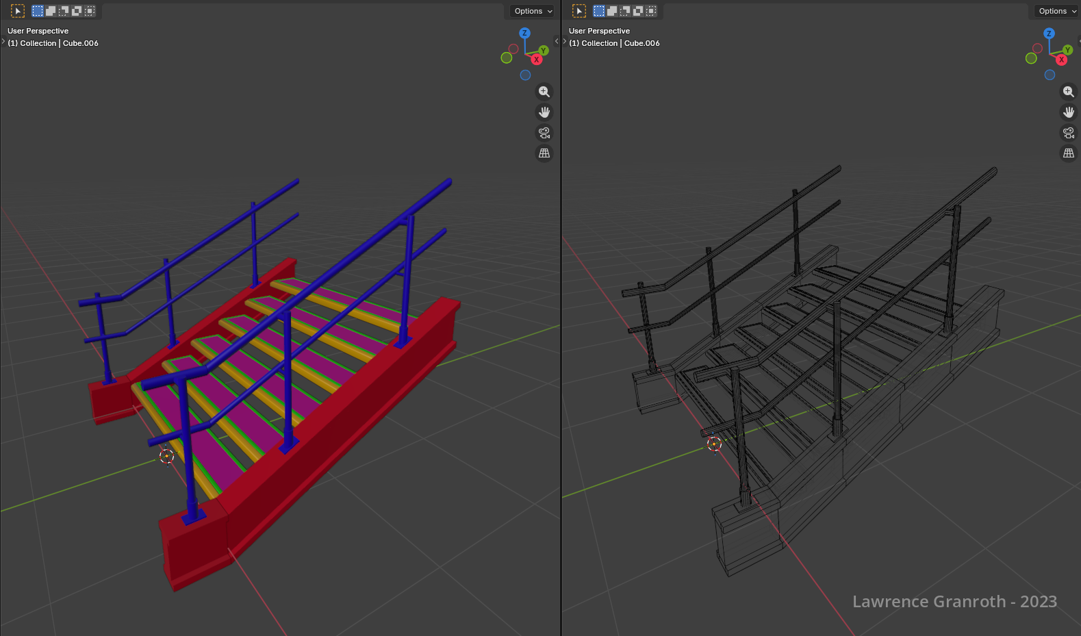Screen dimensions: 1081x636
Task: Click the red X axis on the left gizmo
Action: click(537, 60)
